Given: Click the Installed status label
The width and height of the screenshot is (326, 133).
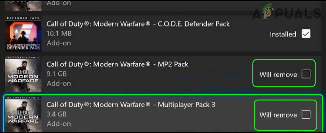Looking at the screenshot, I should (283, 34).
